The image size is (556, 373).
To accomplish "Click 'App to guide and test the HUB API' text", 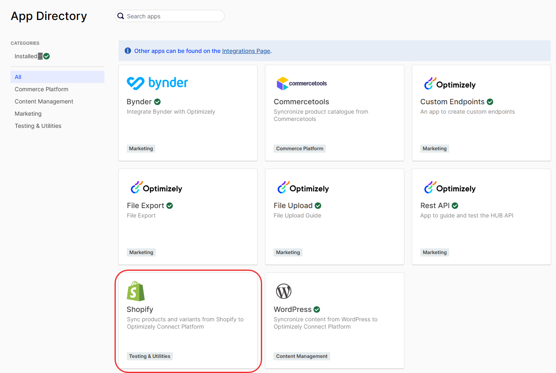I will click(x=467, y=215).
